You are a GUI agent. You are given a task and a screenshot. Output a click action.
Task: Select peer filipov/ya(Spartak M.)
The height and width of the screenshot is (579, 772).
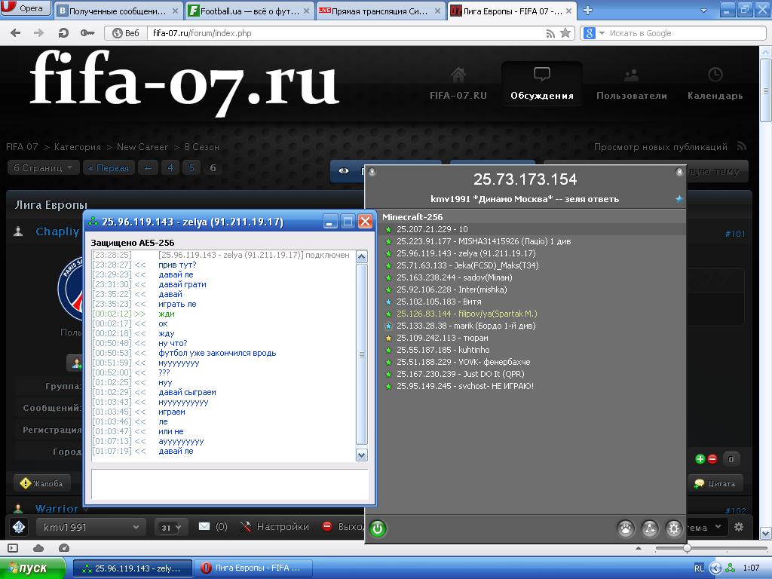(532, 314)
